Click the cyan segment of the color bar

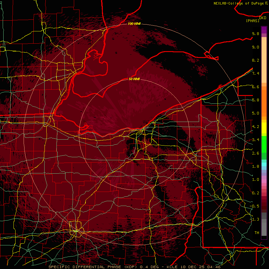tap(264, 164)
